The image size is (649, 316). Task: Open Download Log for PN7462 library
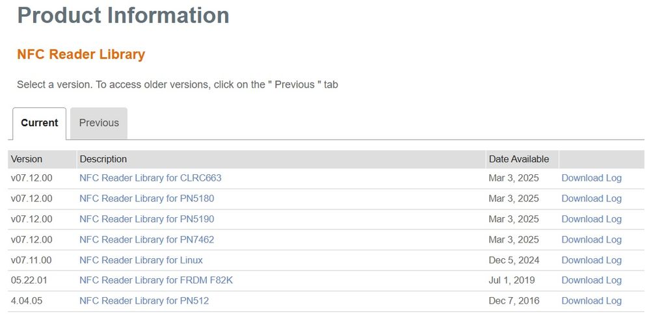click(591, 239)
